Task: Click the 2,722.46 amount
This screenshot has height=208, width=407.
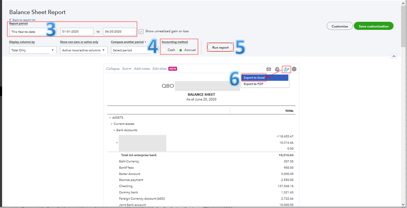Action: coord(287,199)
